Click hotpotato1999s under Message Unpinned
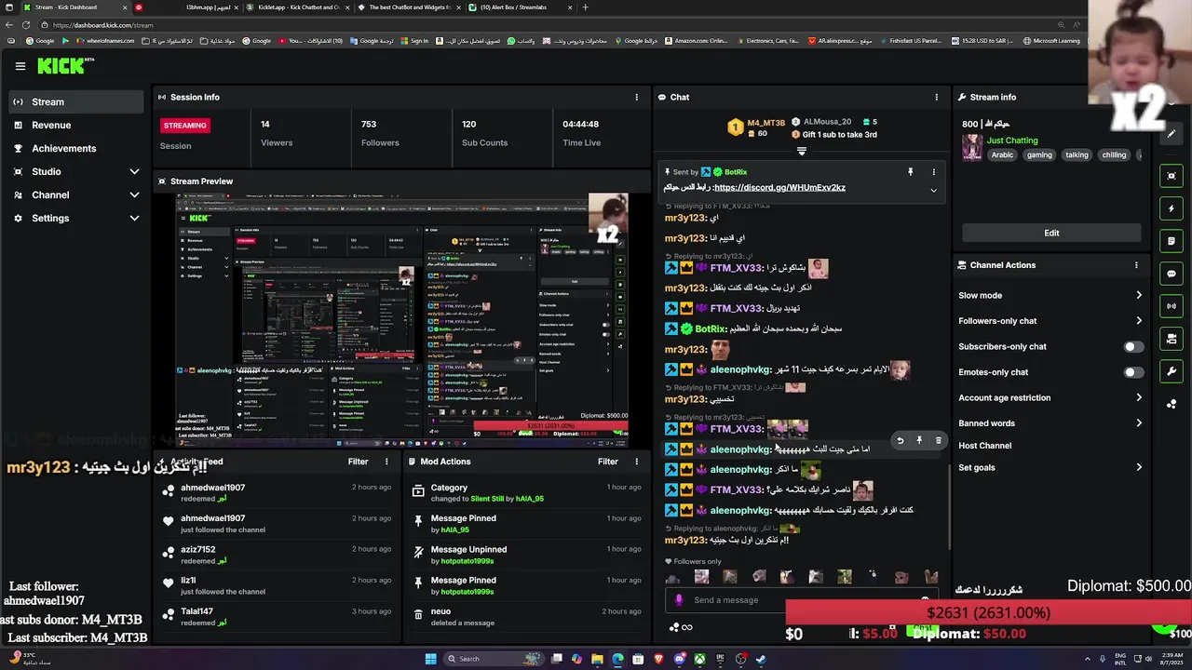The height and width of the screenshot is (670, 1192). click(x=467, y=561)
